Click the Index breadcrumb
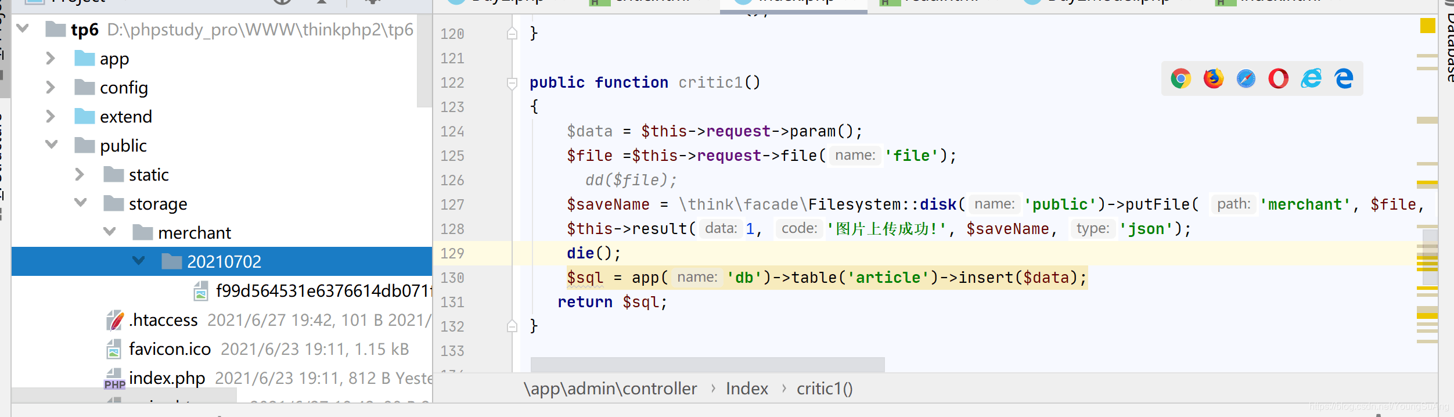Screen dimensions: 1454x417 coord(747,389)
